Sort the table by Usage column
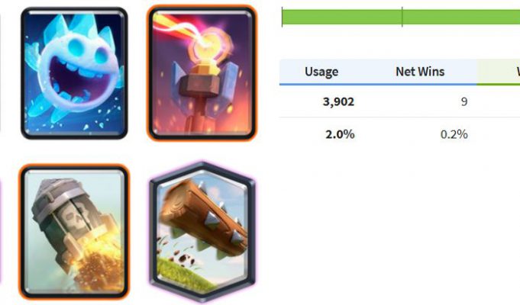Image resolution: width=520 pixels, height=305 pixels. tap(321, 72)
